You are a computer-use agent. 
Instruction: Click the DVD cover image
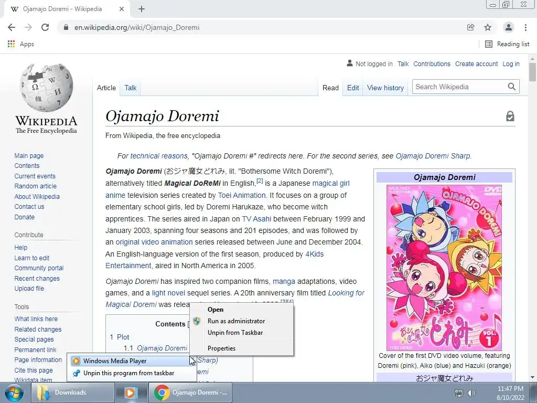point(444,268)
